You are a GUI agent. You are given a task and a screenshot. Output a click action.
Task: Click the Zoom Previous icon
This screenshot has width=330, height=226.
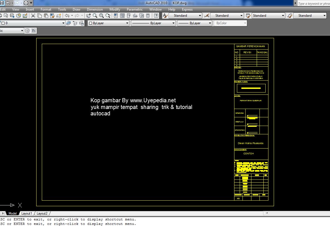(108, 16)
